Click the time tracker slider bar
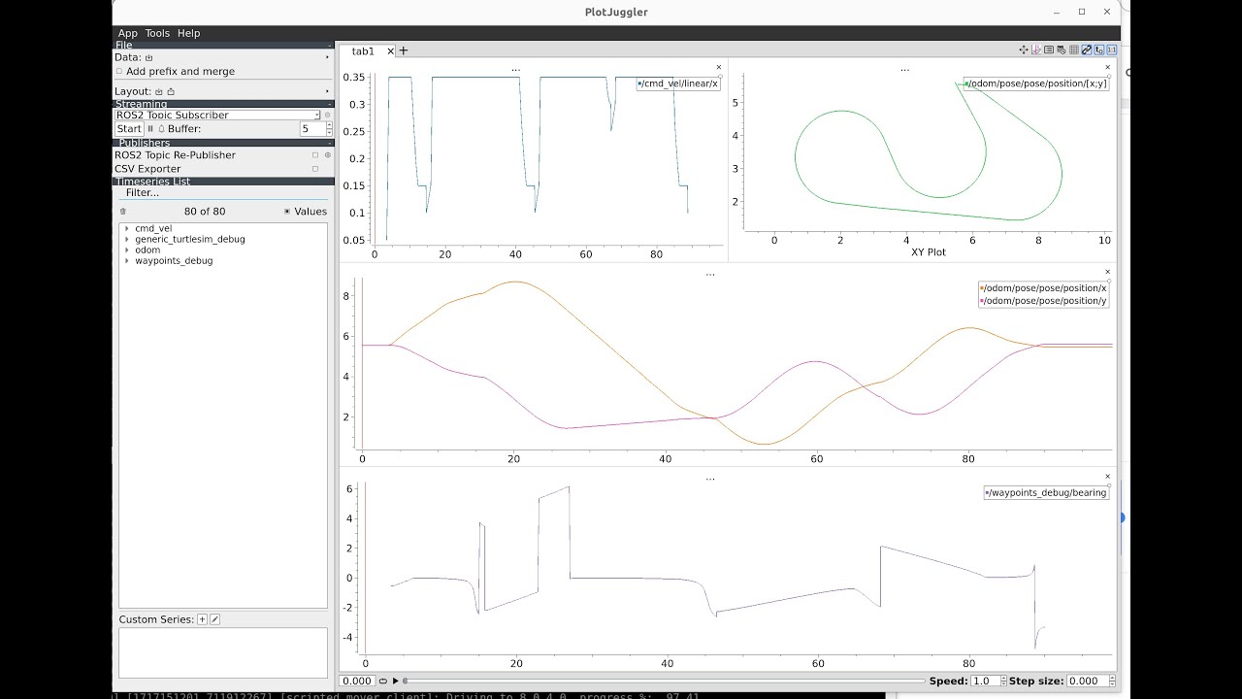 pos(665,682)
